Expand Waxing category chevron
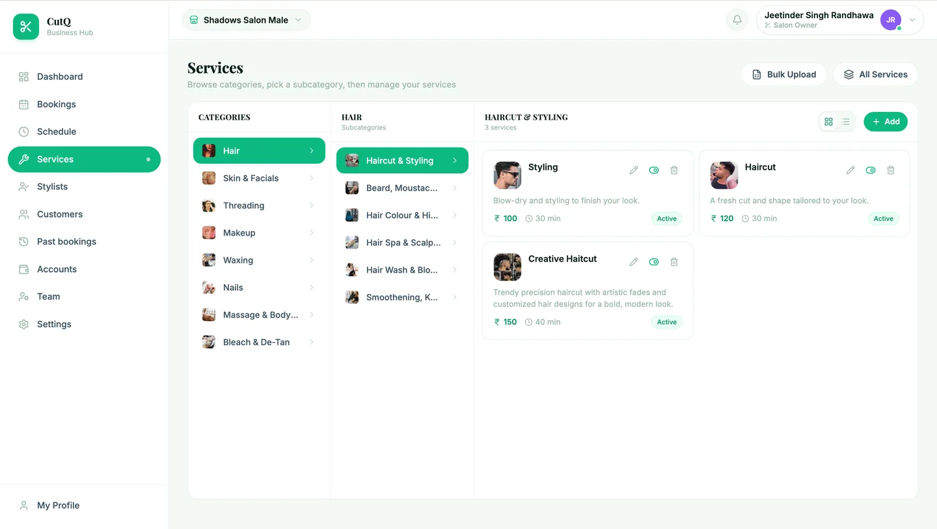The image size is (937, 529). pos(312,260)
